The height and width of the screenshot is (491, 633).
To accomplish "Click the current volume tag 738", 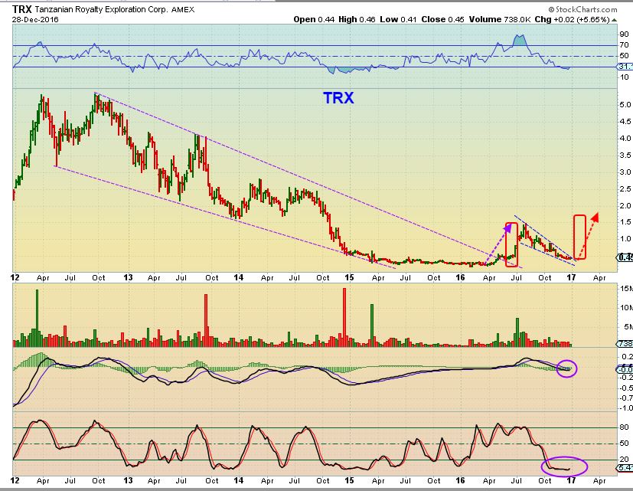I will (x=625, y=344).
